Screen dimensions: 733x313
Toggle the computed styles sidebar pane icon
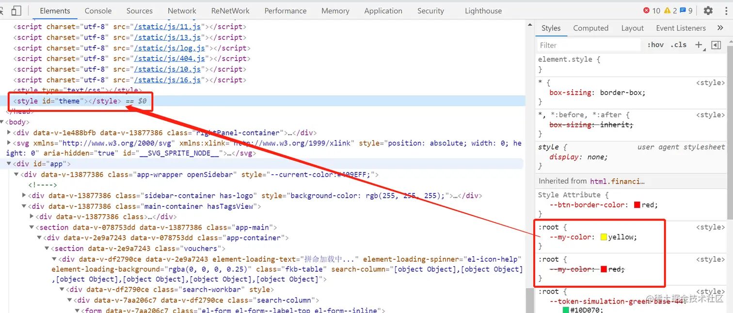(x=716, y=45)
